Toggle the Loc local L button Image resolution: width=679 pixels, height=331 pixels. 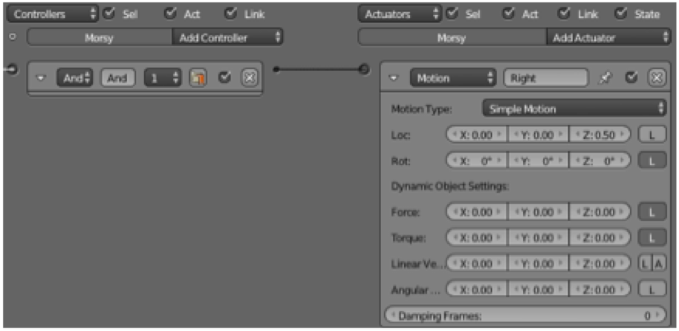652,135
